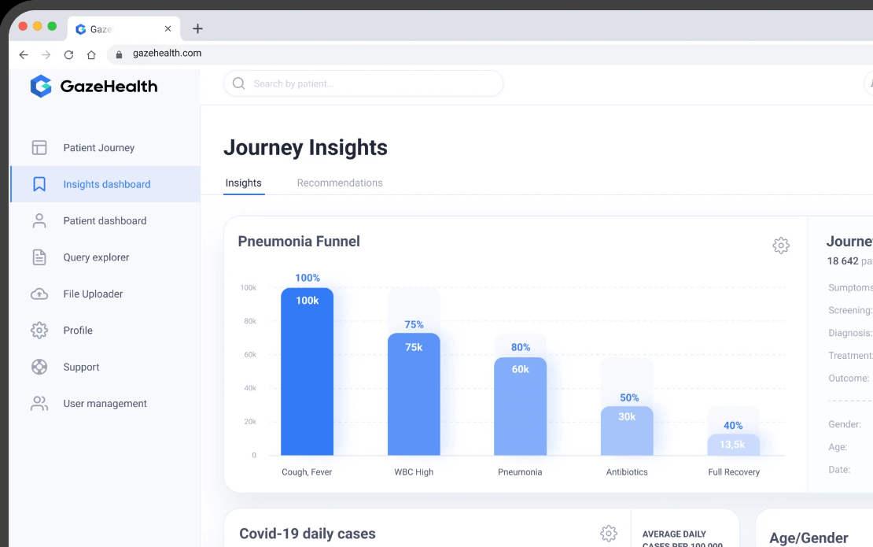The width and height of the screenshot is (873, 547).
Task: Click the Full Recovery axis label
Action: pyautogui.click(x=734, y=471)
